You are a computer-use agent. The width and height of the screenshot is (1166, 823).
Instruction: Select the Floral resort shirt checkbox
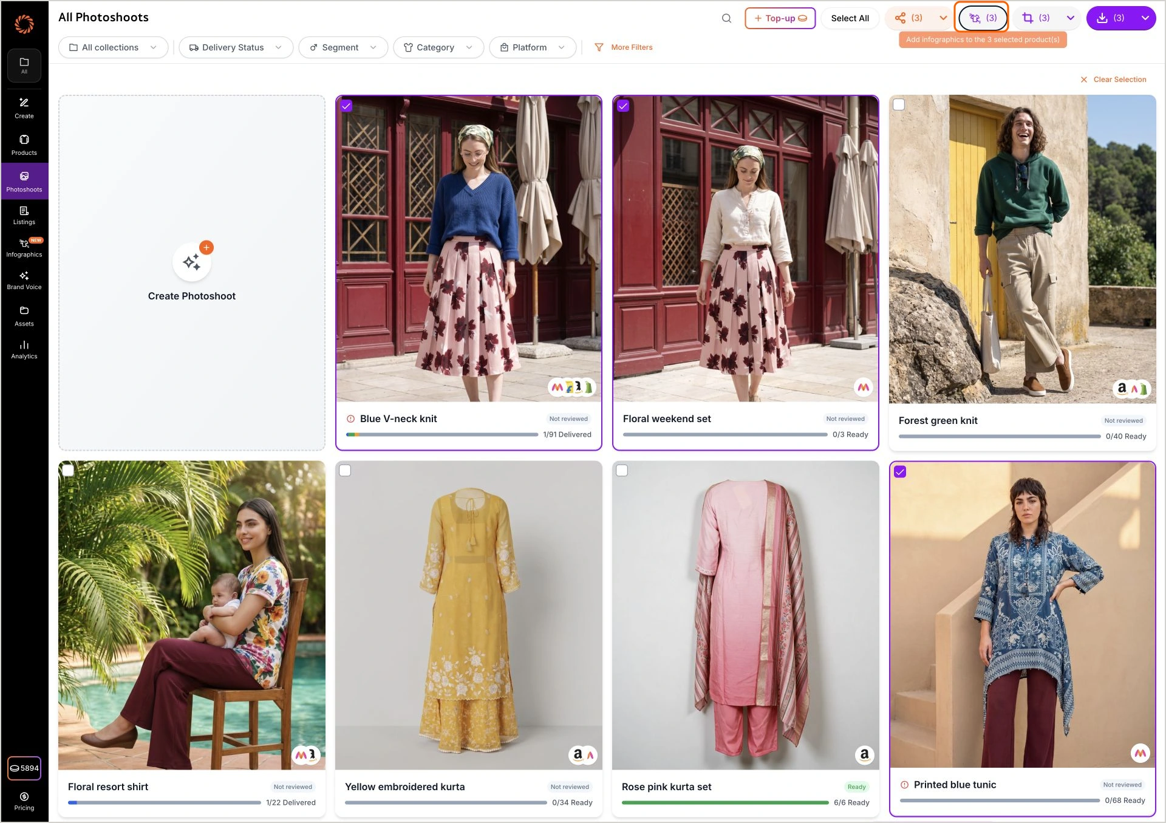[x=69, y=470]
